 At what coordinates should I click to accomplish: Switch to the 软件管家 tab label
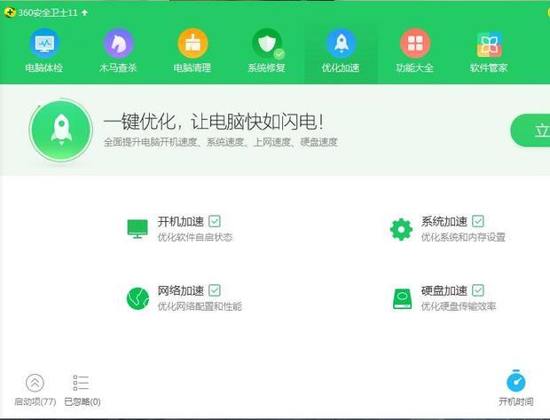coord(489,67)
